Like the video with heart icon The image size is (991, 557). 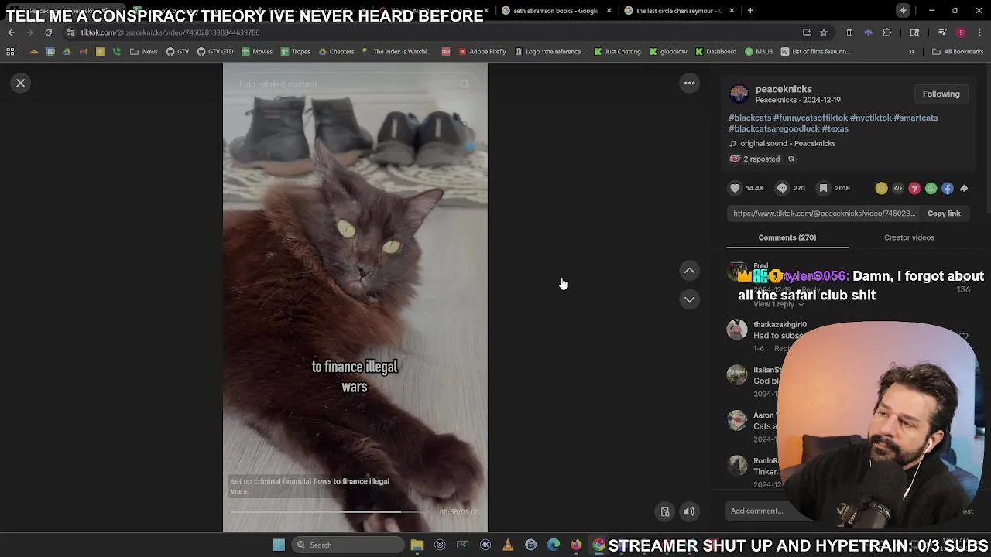735,188
